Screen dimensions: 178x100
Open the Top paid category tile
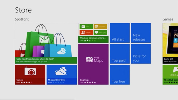(x=120, y=54)
